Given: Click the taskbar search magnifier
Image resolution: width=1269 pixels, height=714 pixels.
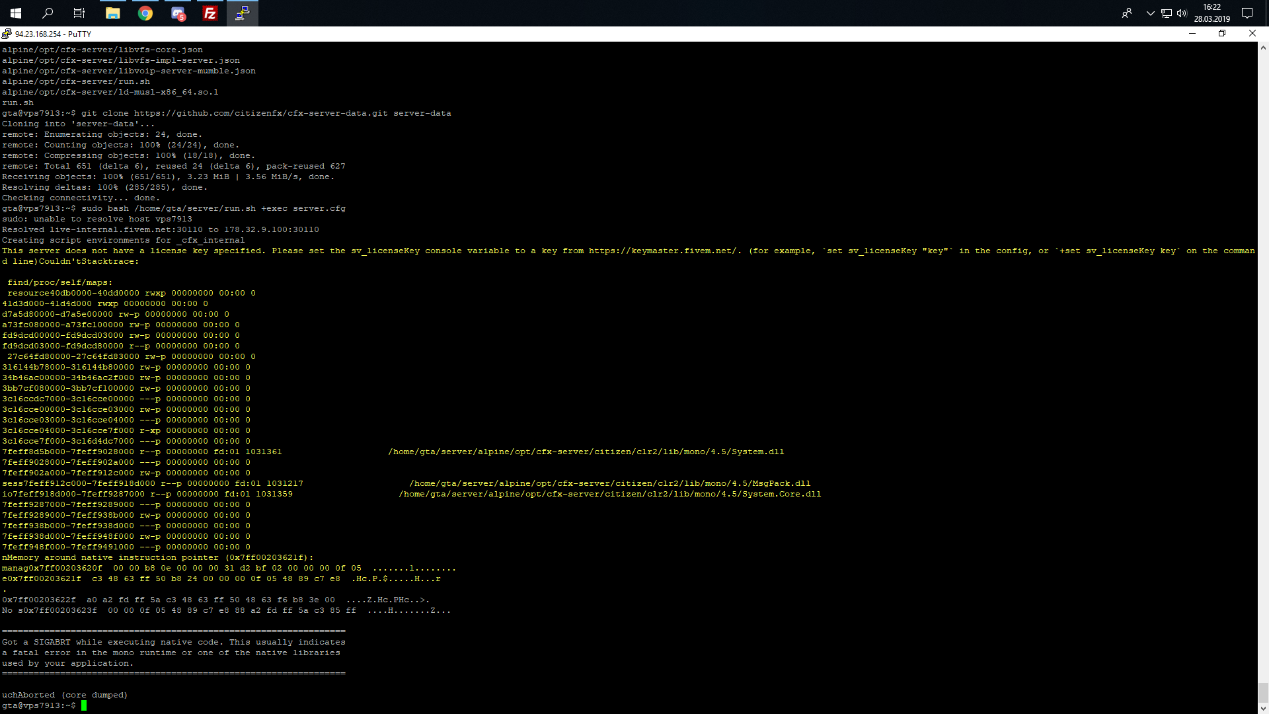Looking at the screenshot, I should (x=48, y=13).
